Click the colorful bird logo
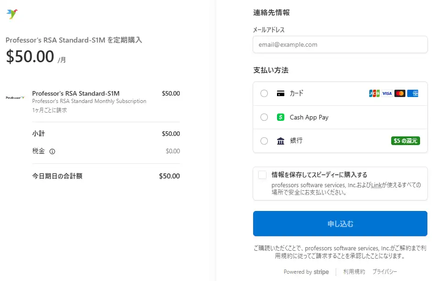432x281 pixels. 12,14
